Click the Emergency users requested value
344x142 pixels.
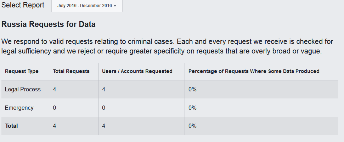[103, 108]
